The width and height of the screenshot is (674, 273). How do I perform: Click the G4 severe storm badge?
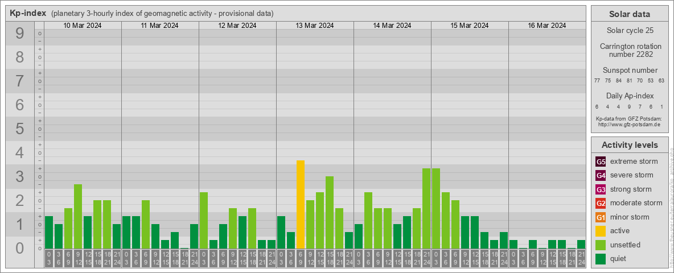tap(601, 176)
